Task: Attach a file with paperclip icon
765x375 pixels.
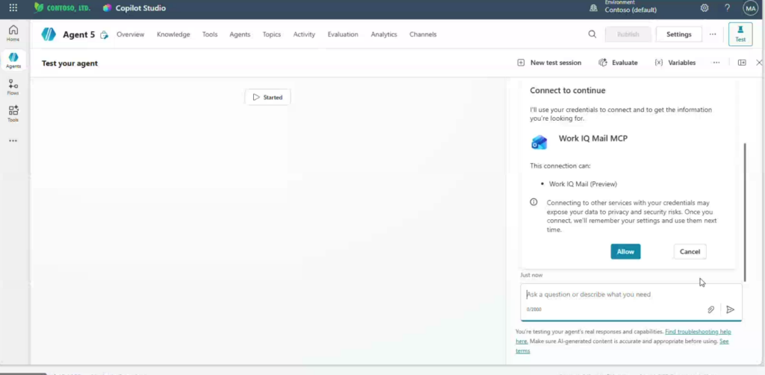Action: 711,309
